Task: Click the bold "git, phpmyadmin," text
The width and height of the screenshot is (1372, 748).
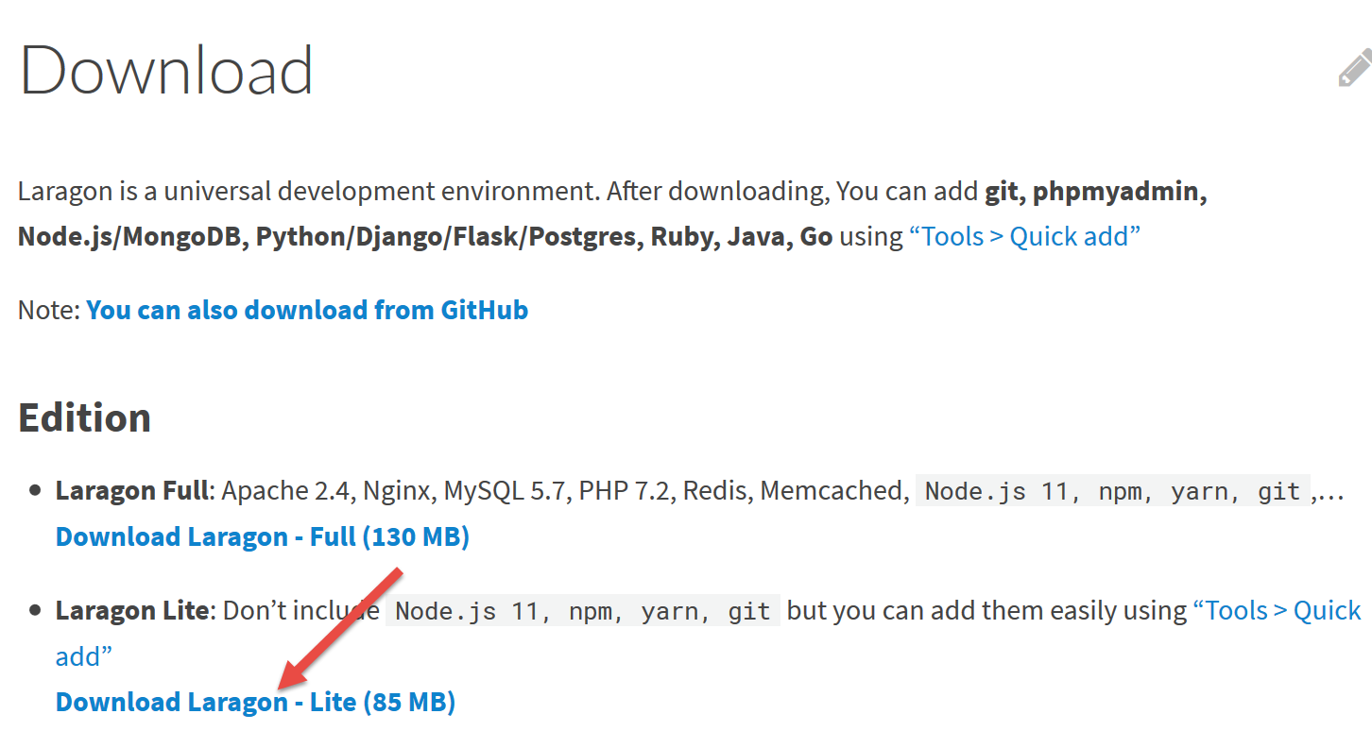Action: pyautogui.click(x=1096, y=191)
